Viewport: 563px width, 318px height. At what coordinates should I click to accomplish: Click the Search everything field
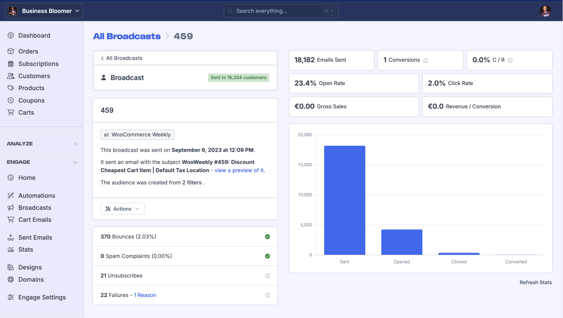(281, 11)
